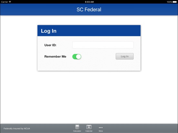
Task: Tap the SC Federal title bar
Action: (89, 10)
